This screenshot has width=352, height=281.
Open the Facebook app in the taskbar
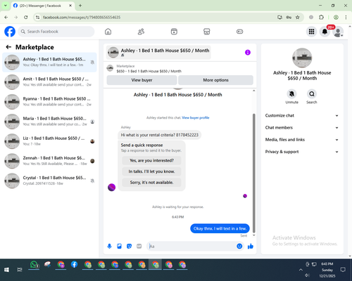(x=74, y=265)
